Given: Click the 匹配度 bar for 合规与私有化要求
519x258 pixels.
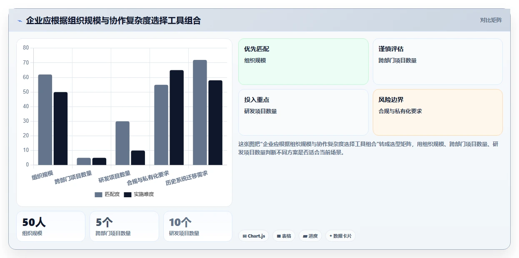Looking at the screenshot, I should point(161,125).
